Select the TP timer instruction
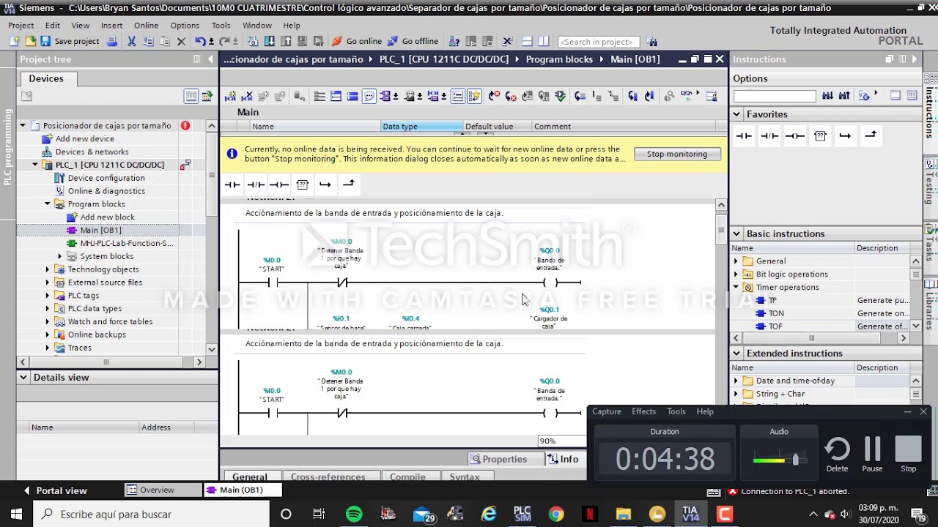Viewport: 938px width, 527px height. [x=772, y=300]
